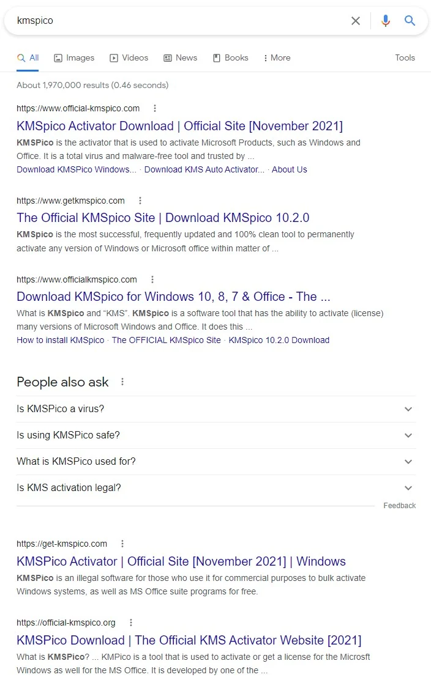This screenshot has height=680, width=431.
Task: Switch to the Images tab
Action: [x=74, y=57]
